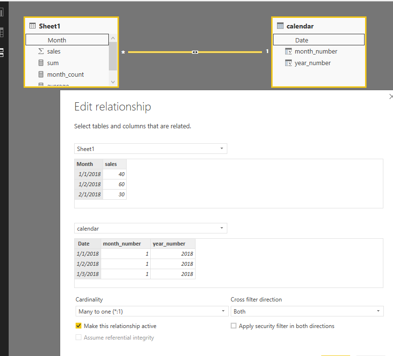Click the Sheet1 table icon in header

click(x=32, y=26)
